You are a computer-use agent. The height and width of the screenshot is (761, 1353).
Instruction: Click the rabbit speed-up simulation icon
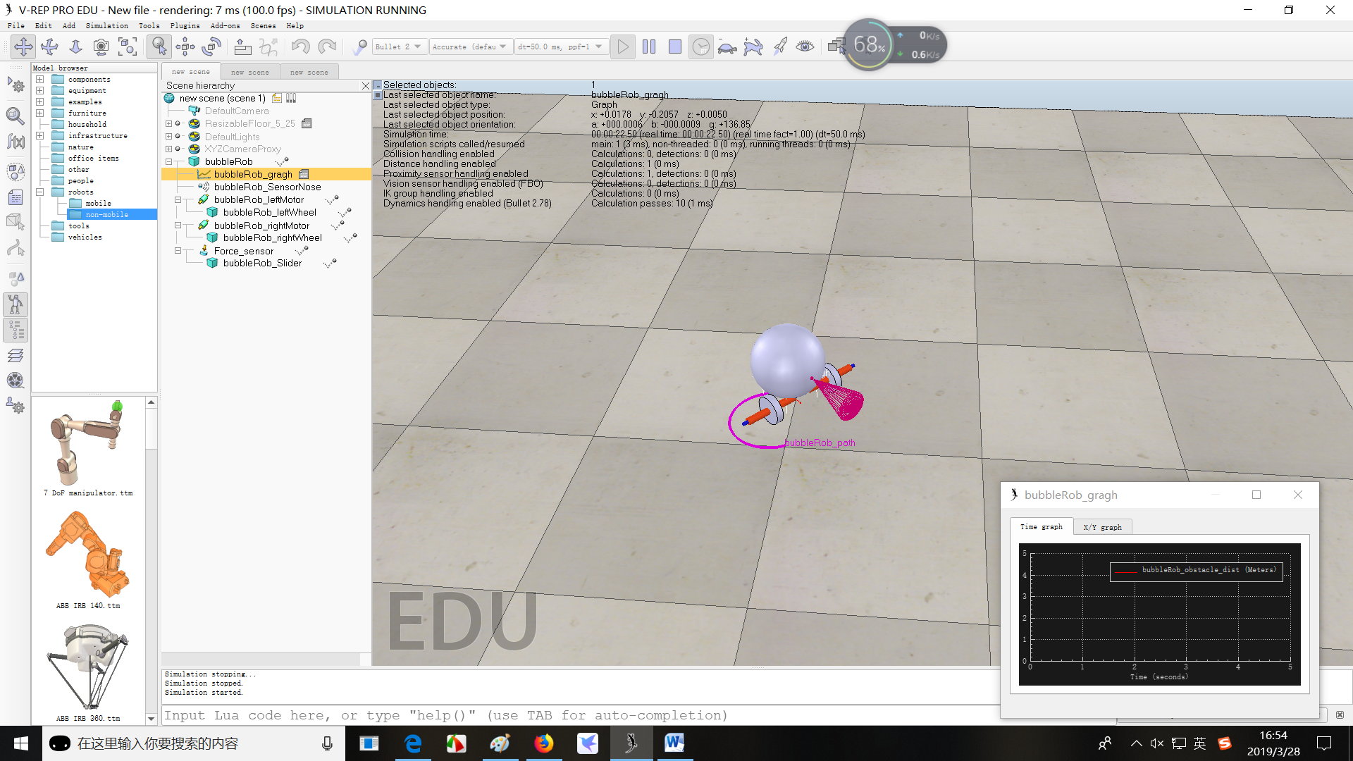753,47
